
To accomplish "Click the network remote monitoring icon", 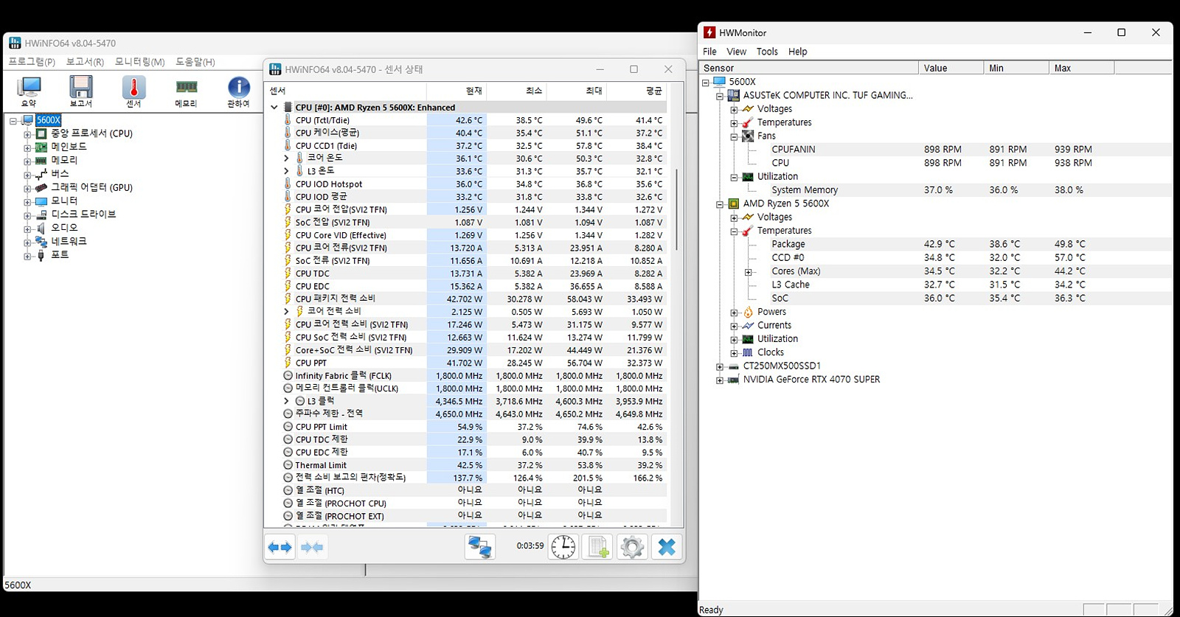I will tap(480, 547).
